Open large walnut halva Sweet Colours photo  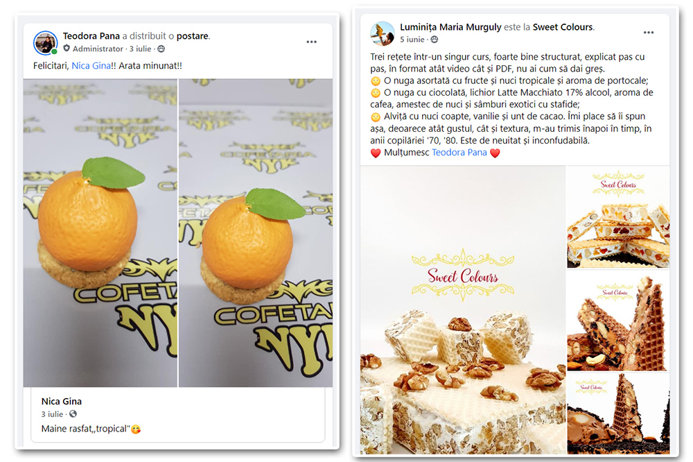pos(463,310)
